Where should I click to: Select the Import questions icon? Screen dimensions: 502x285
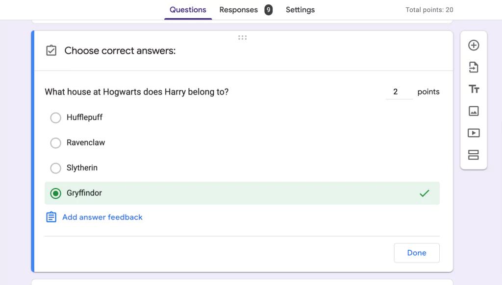coord(474,67)
